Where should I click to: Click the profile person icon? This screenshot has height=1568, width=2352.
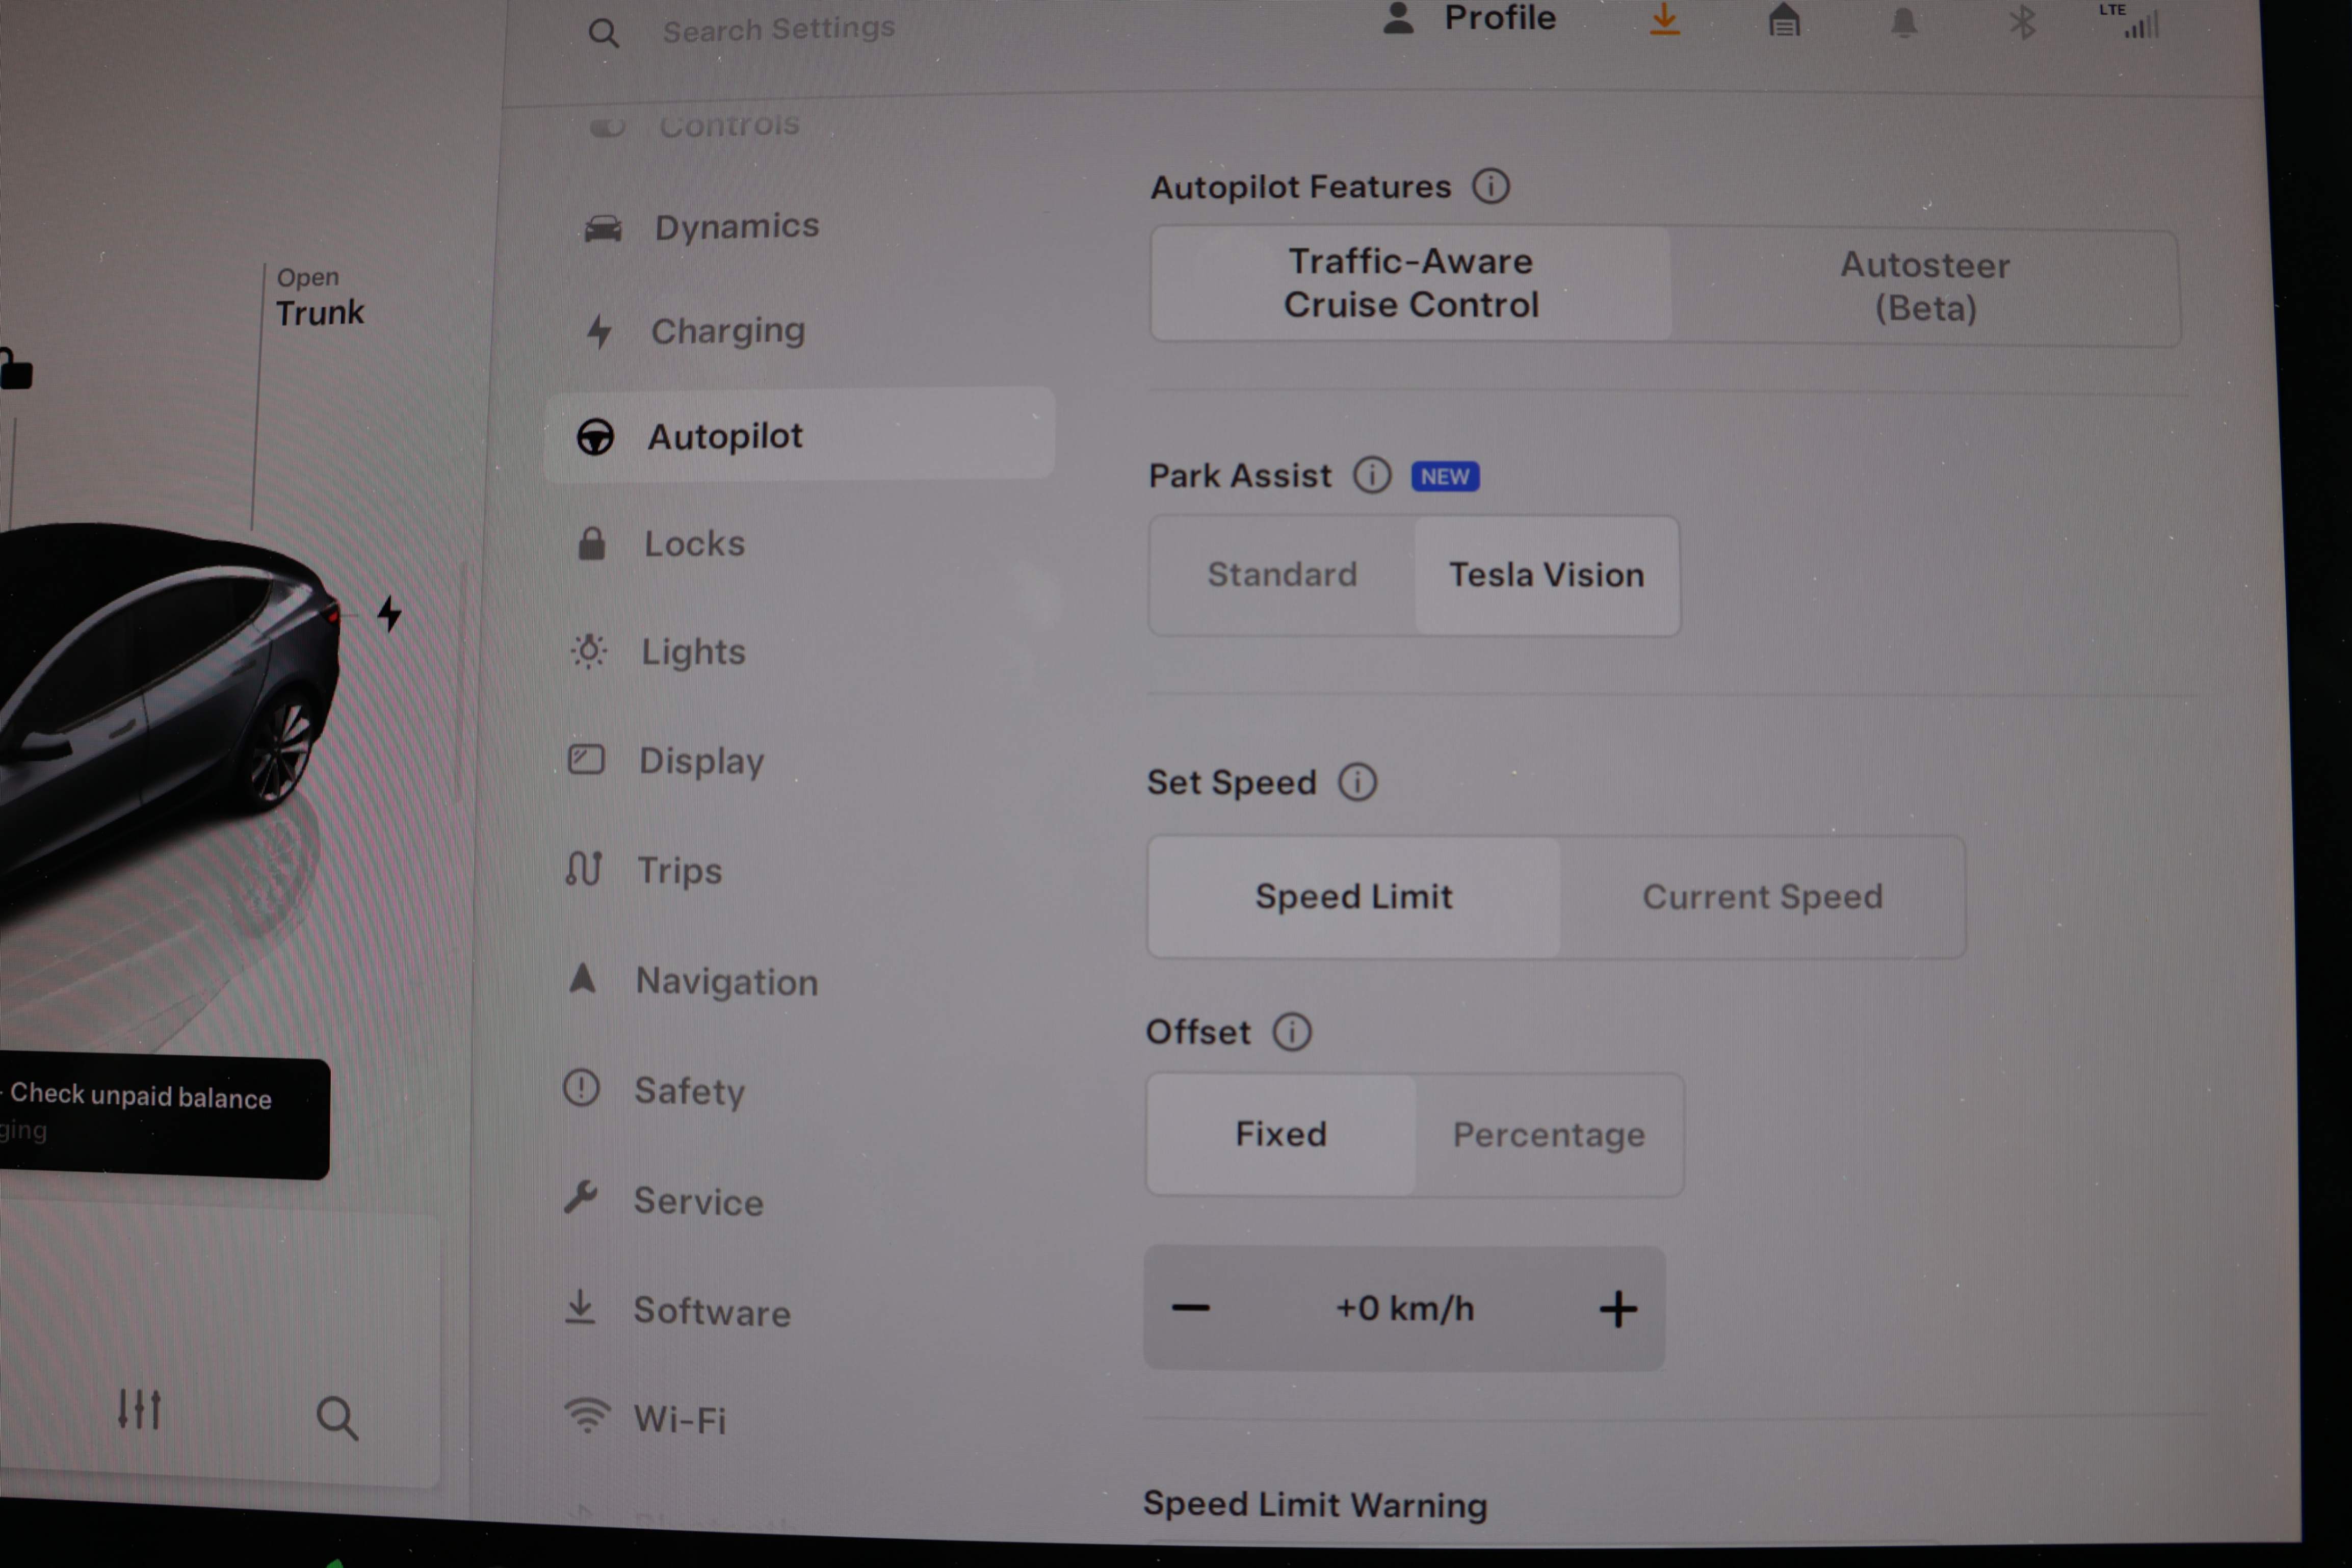pos(1398,18)
